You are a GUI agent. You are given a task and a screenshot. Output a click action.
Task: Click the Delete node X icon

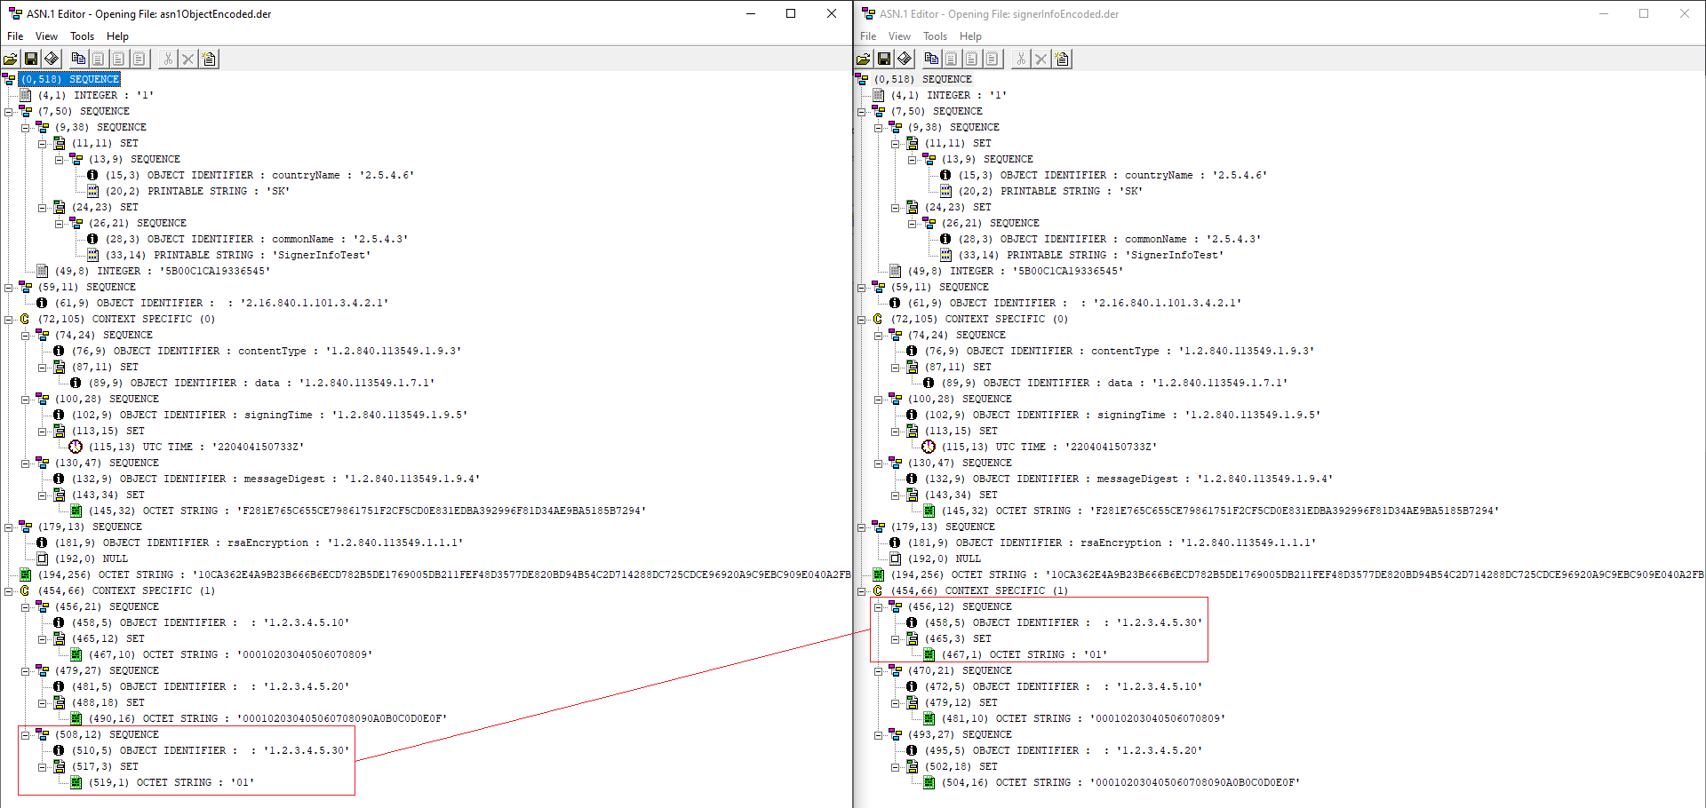187,59
